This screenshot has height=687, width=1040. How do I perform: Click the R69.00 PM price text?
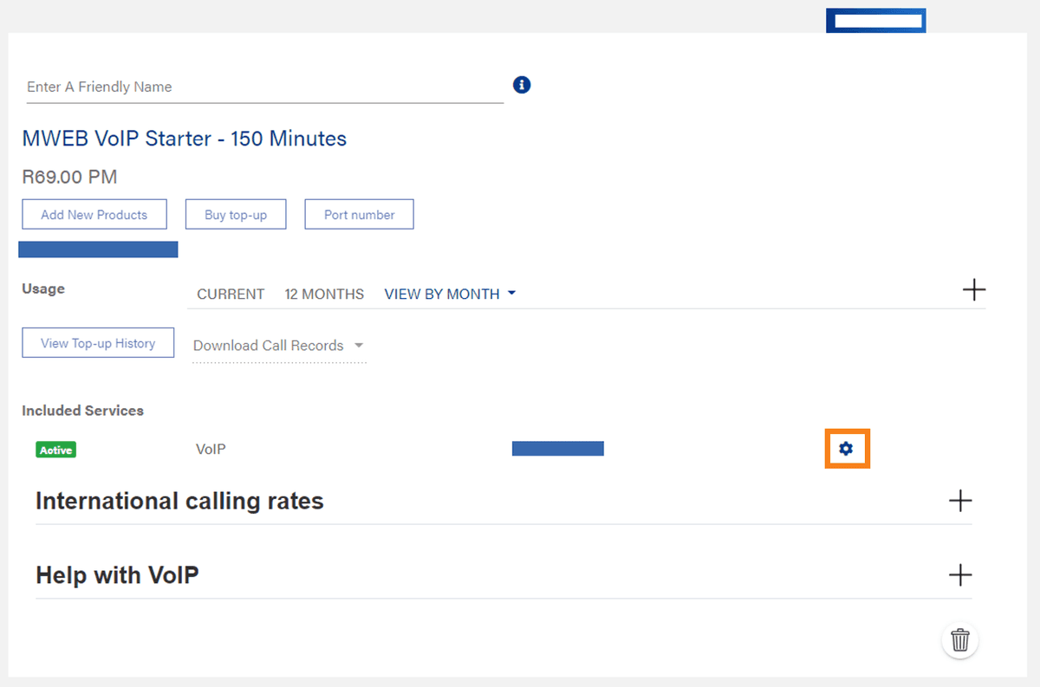pyautogui.click(x=69, y=177)
